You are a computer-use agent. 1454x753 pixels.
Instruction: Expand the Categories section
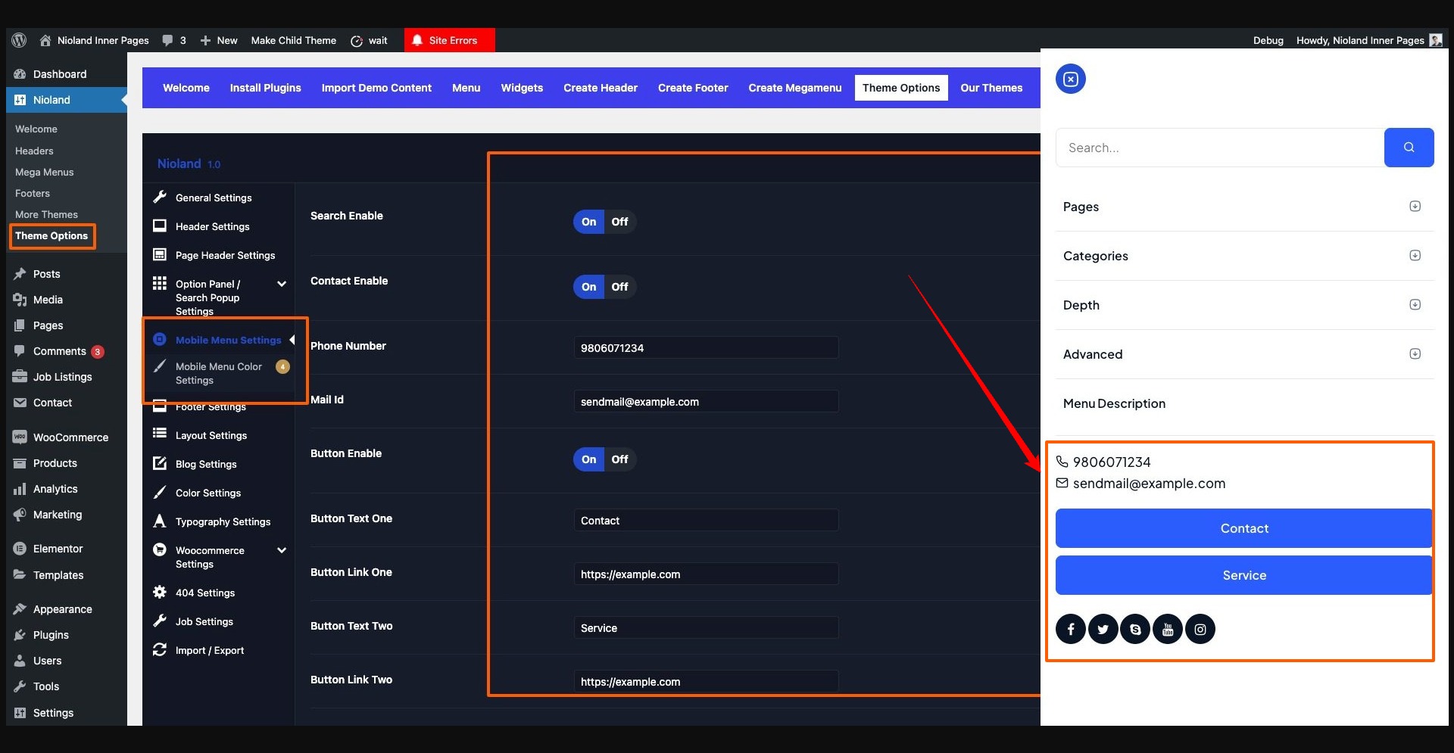tap(1414, 256)
